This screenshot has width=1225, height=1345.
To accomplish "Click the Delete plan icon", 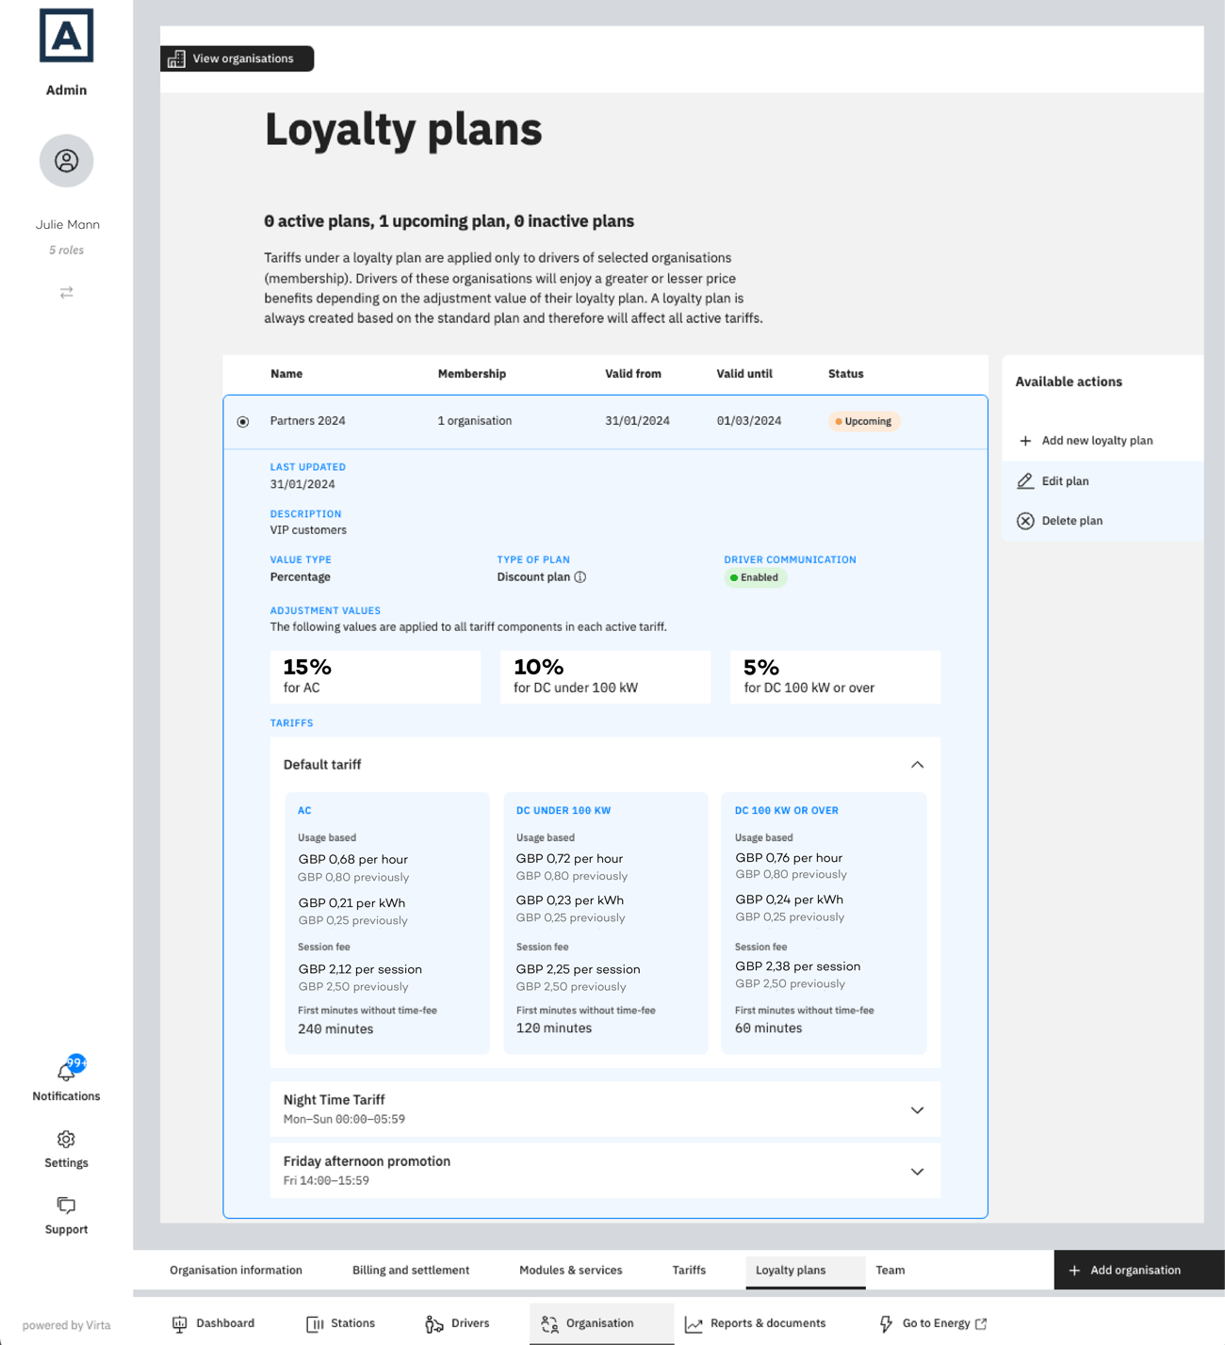I will point(1025,520).
